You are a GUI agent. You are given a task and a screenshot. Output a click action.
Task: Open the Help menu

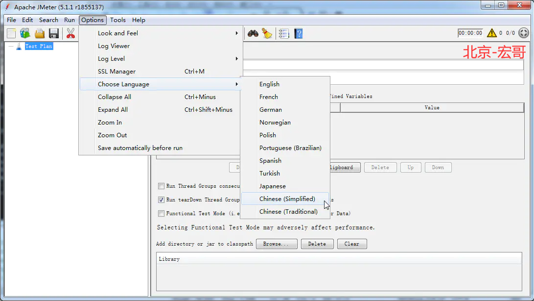[x=139, y=20]
